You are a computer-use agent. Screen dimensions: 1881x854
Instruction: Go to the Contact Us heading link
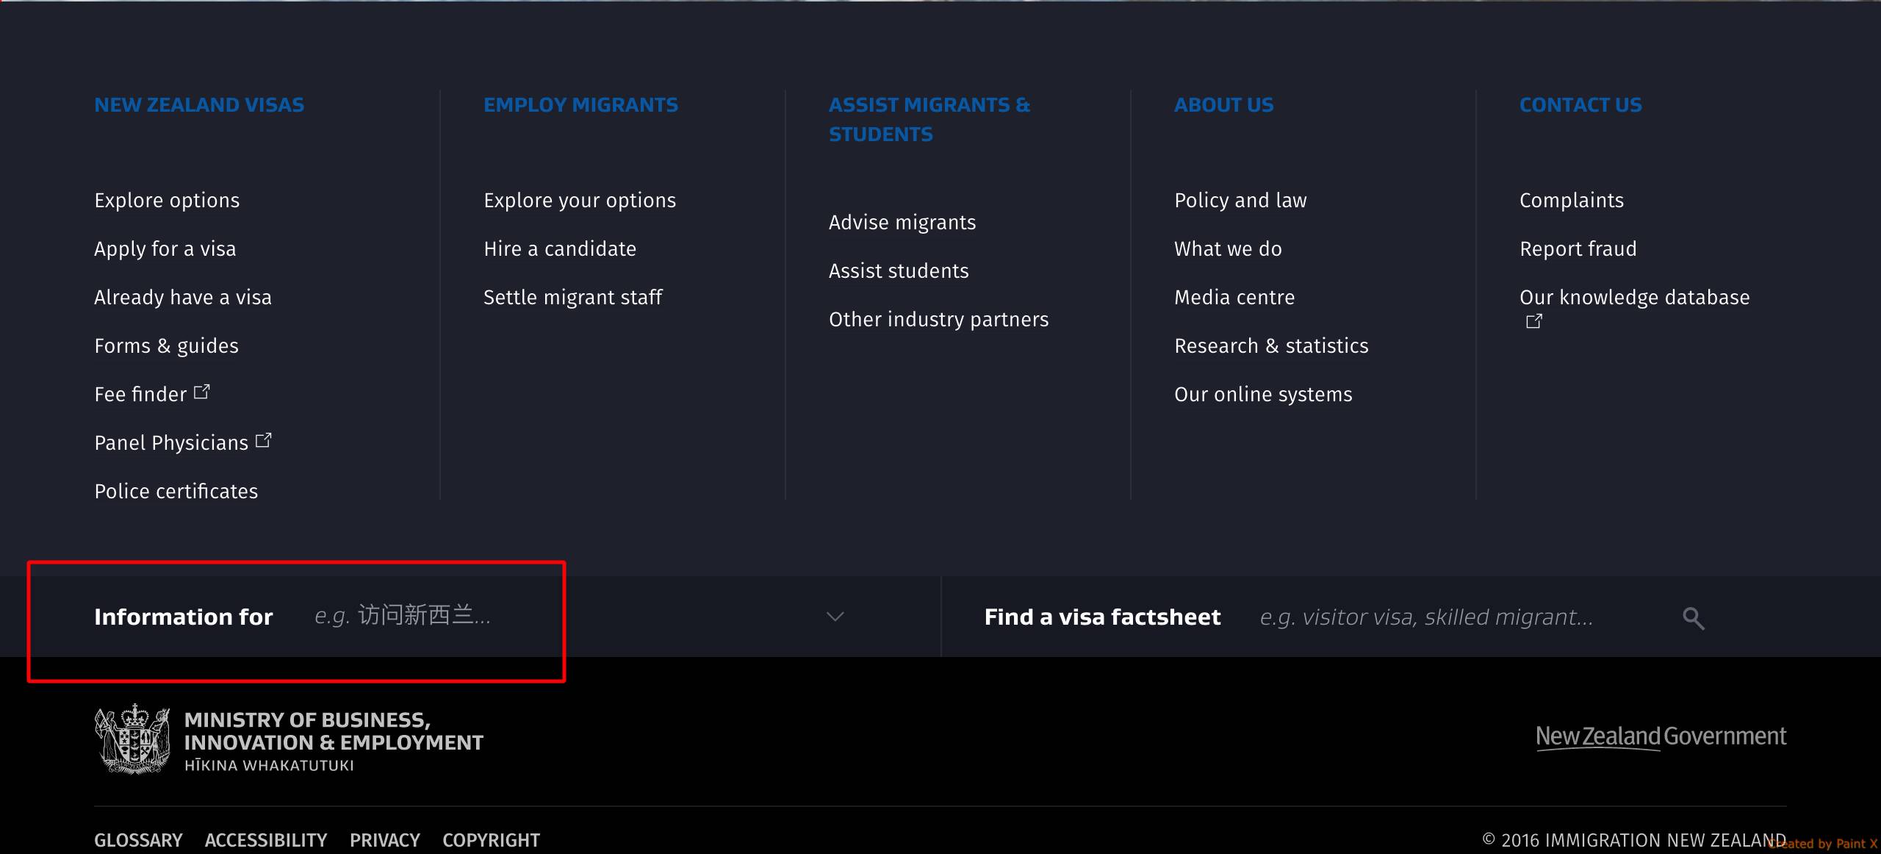(1580, 105)
